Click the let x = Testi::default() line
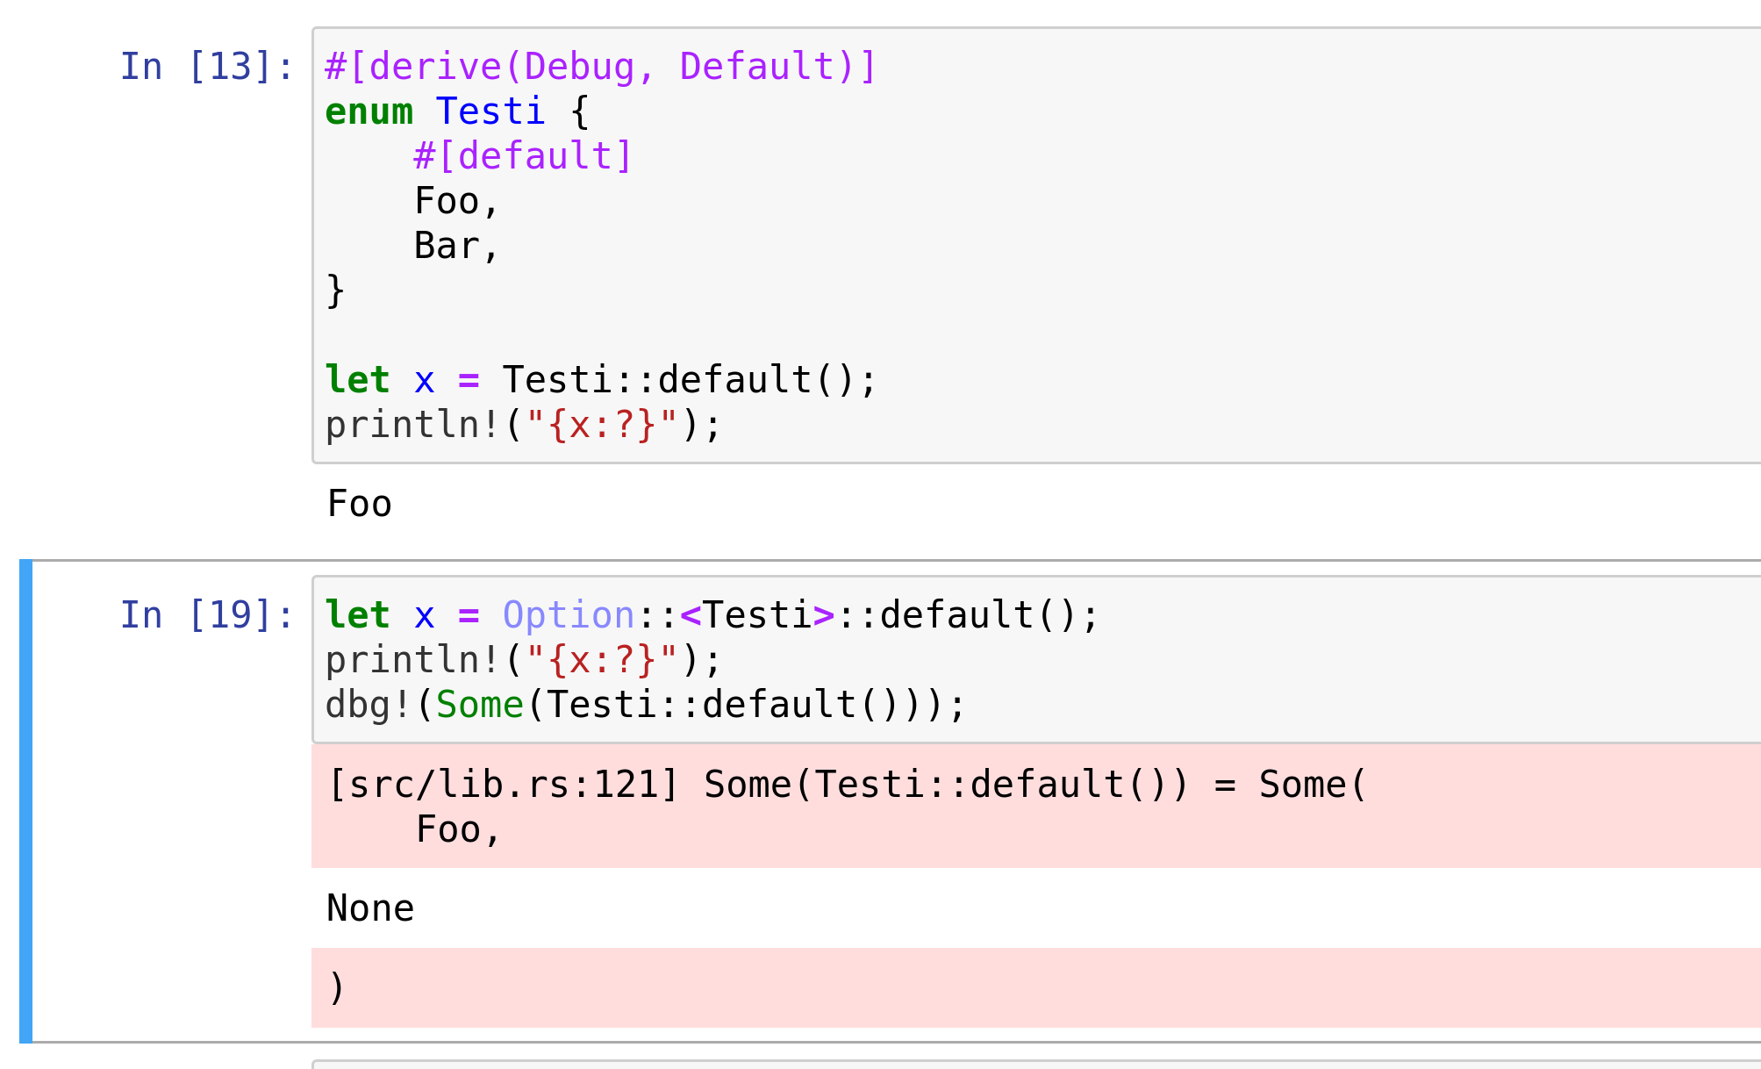 point(599,379)
